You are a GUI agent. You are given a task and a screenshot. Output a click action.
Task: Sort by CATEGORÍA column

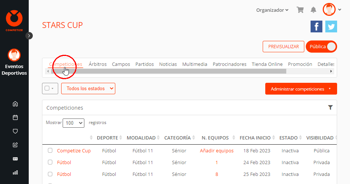180,138
